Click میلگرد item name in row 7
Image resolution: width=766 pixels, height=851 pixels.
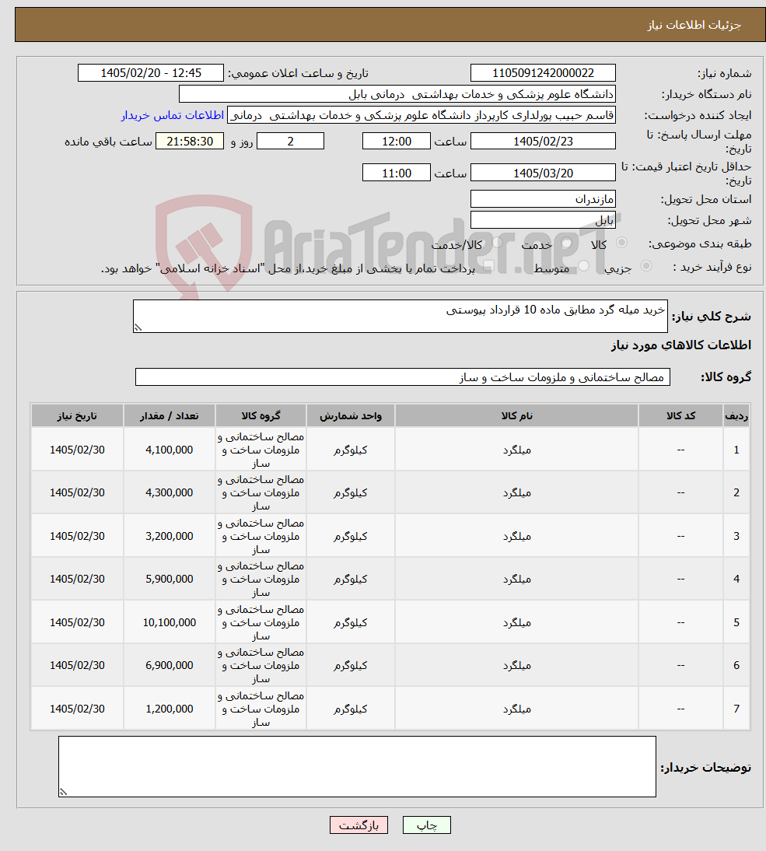pos(516,709)
